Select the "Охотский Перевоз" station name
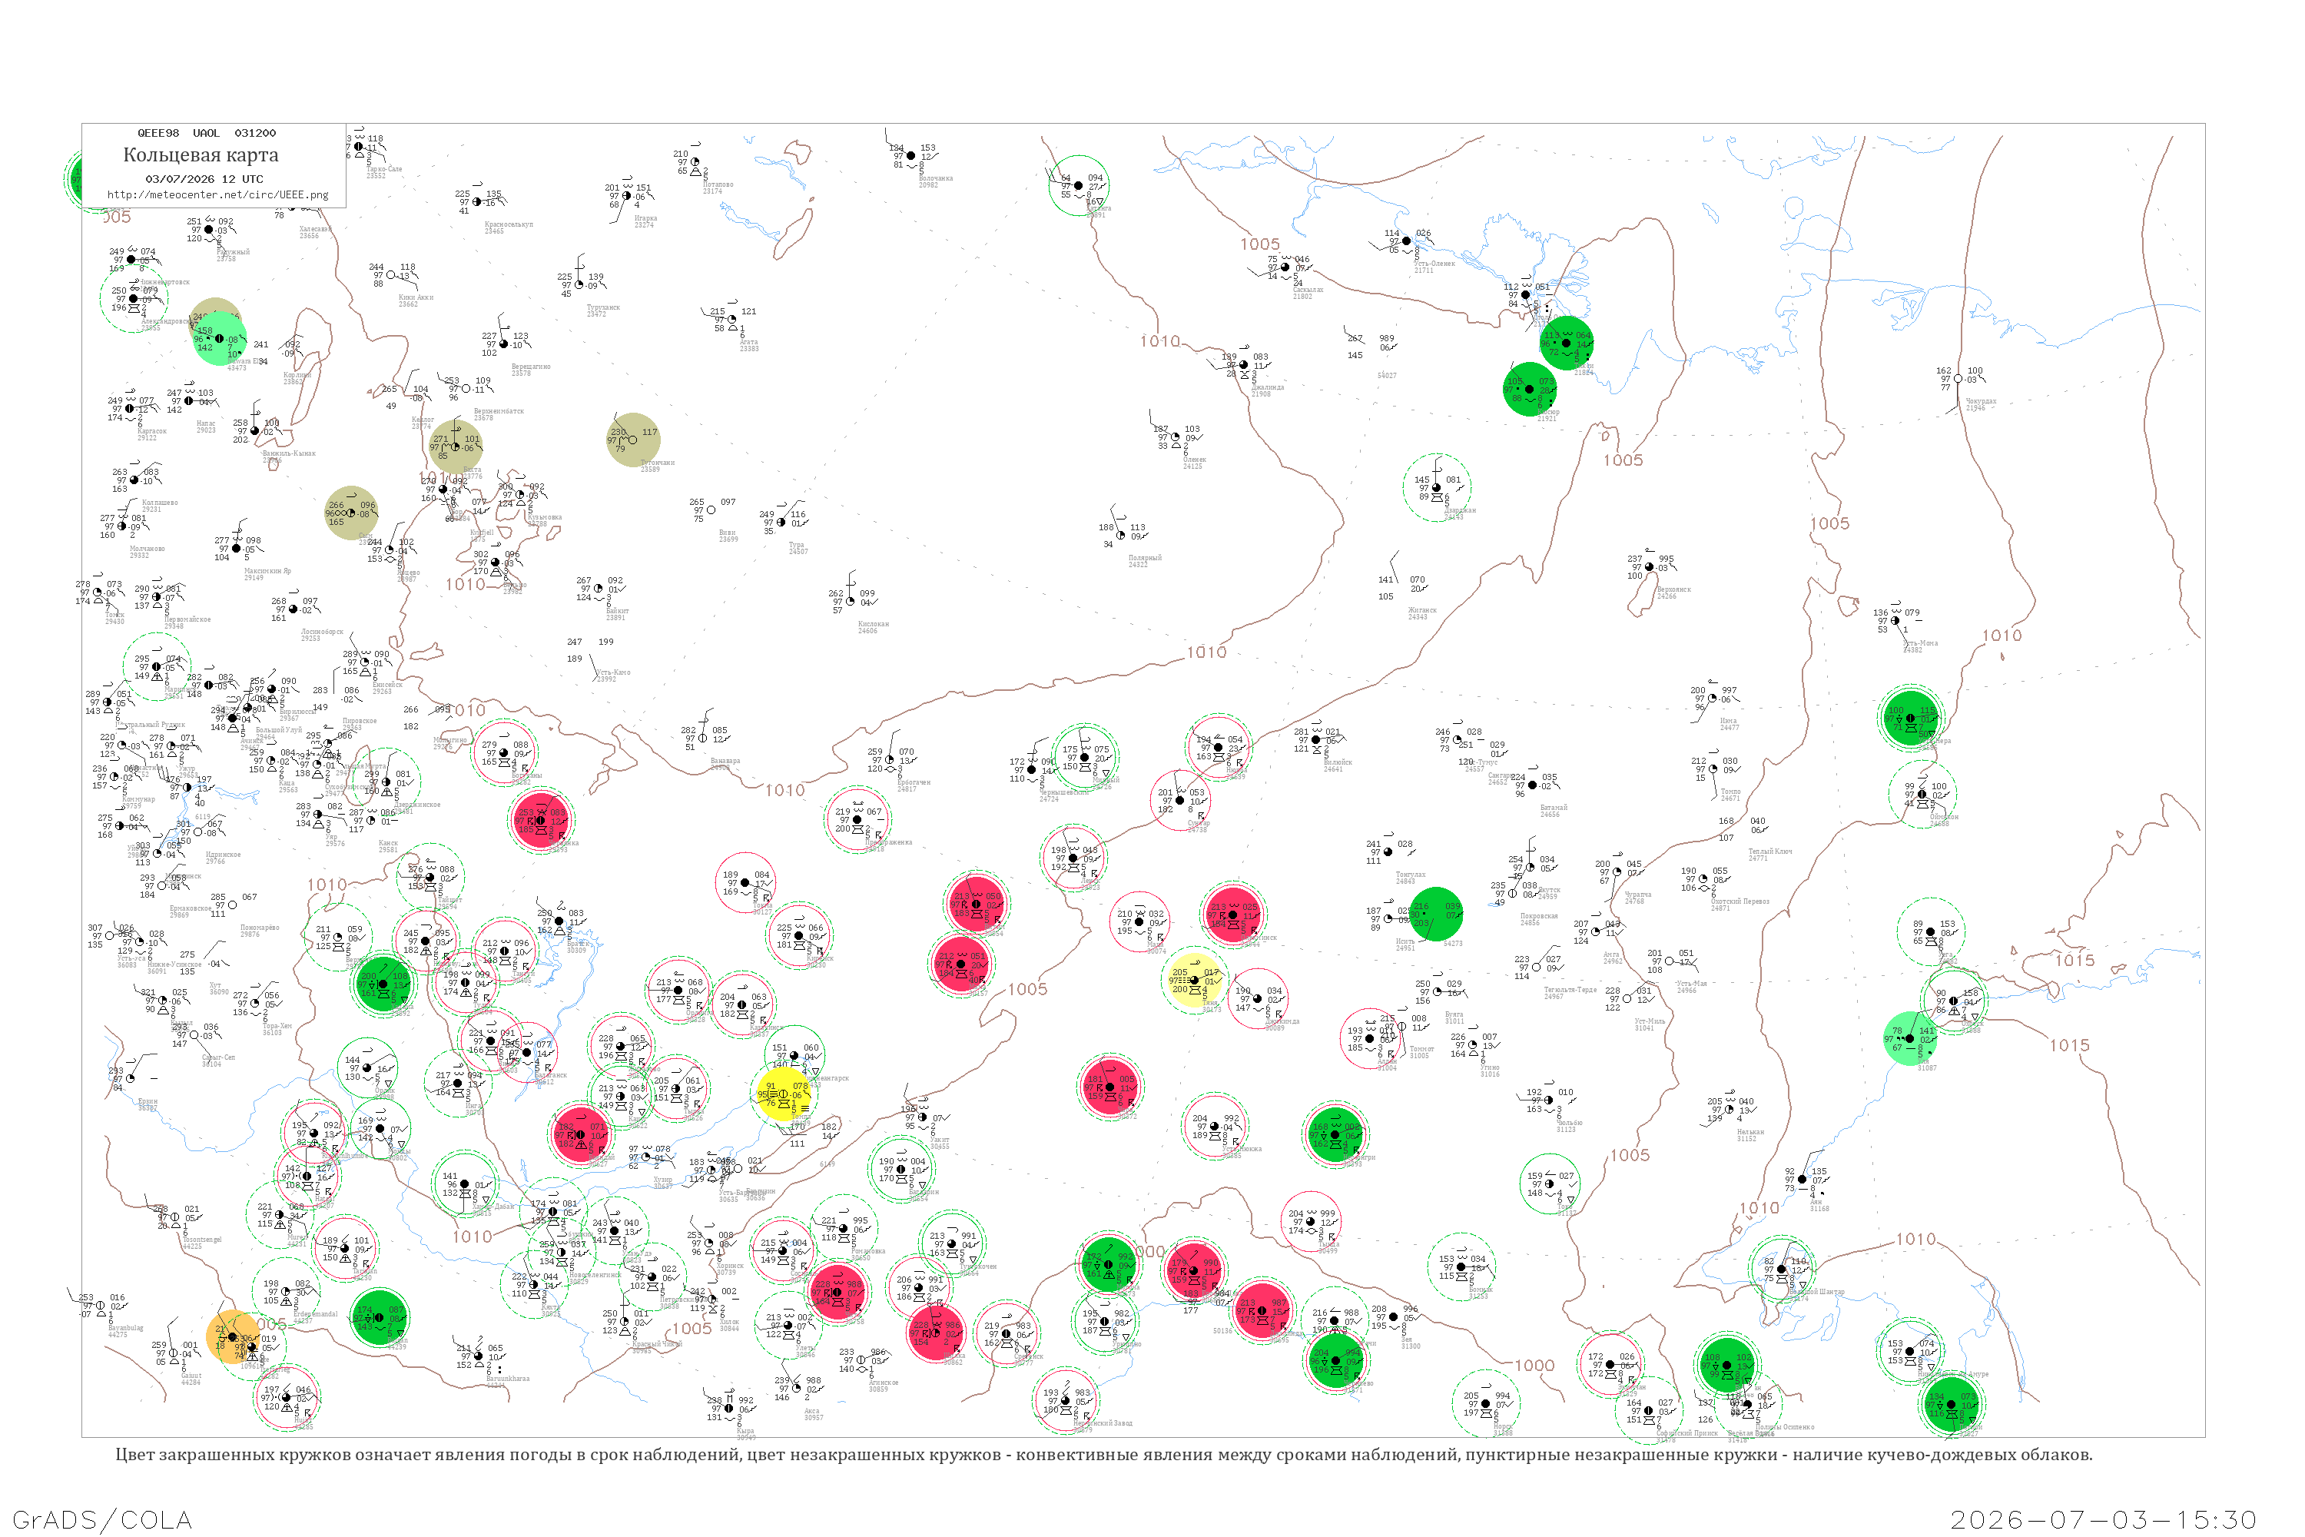Image resolution: width=2305 pixels, height=1537 pixels. click(1740, 901)
